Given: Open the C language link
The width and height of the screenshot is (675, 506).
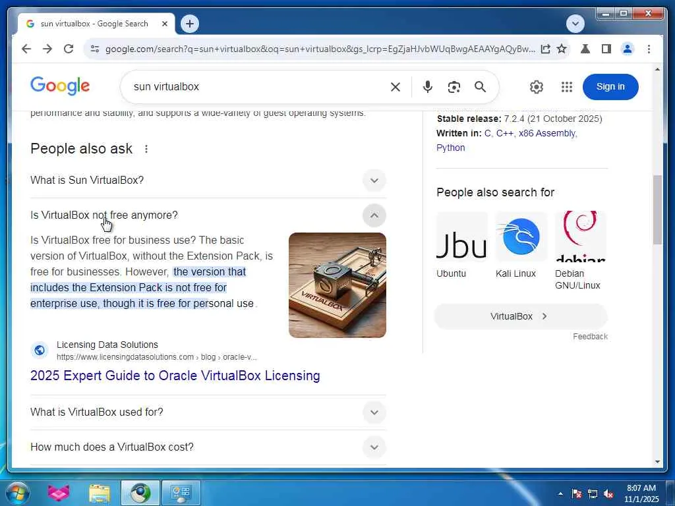Looking at the screenshot, I should tap(487, 133).
